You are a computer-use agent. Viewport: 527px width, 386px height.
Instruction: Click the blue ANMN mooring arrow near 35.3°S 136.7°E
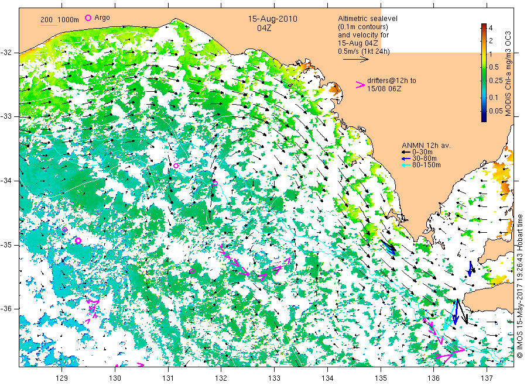[470, 269]
